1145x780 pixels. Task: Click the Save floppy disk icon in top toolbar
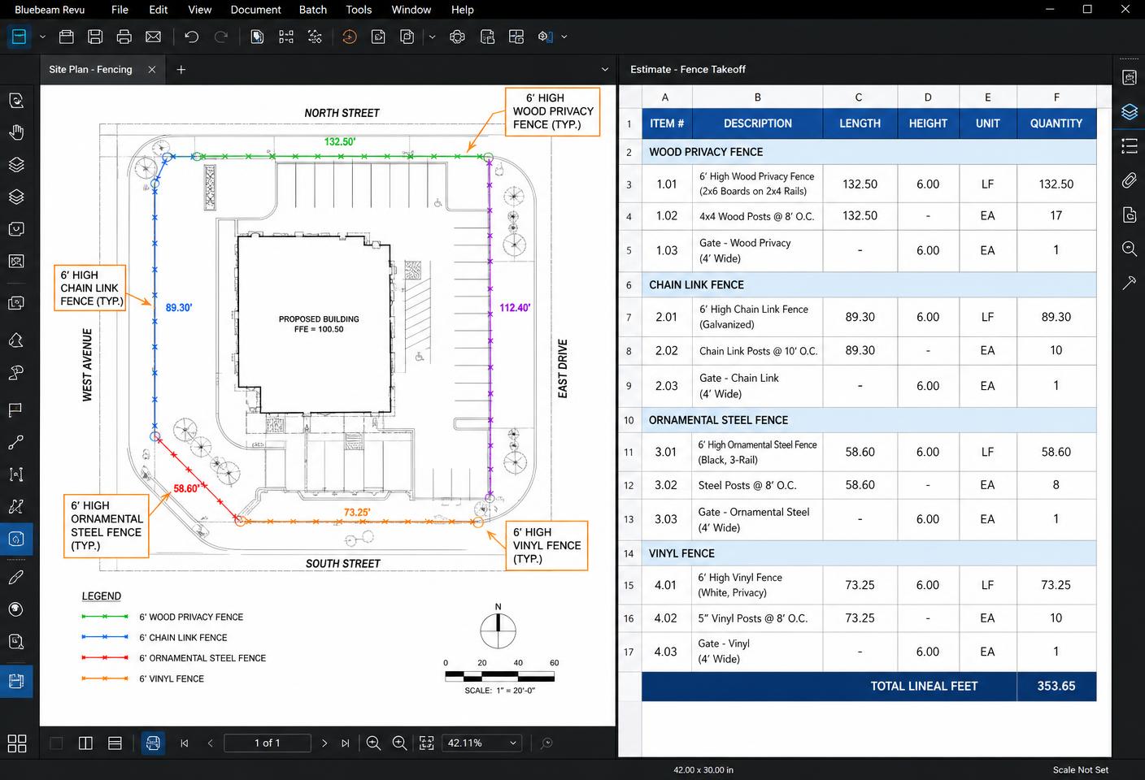click(95, 37)
